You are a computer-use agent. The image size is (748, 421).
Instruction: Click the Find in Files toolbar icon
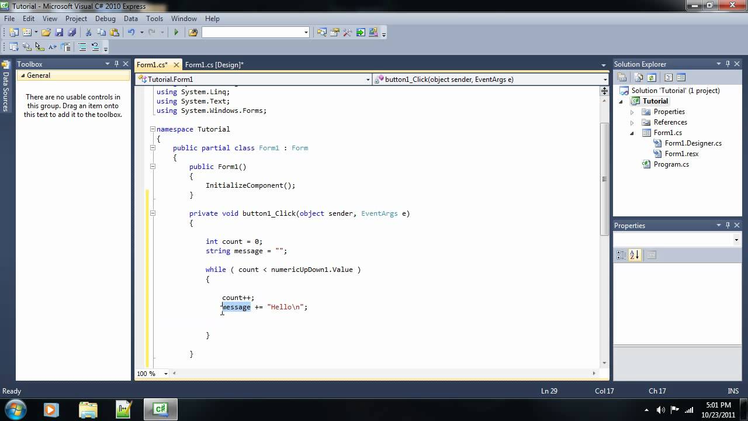point(193,33)
